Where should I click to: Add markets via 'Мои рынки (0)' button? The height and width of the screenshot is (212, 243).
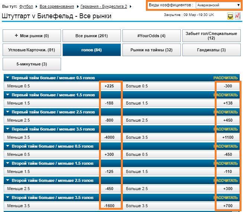coord(31,36)
